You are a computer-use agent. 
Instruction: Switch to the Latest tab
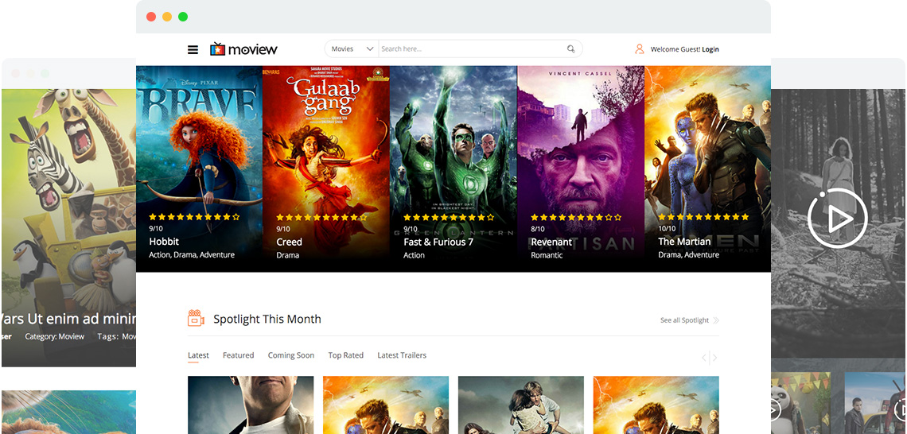coord(198,355)
